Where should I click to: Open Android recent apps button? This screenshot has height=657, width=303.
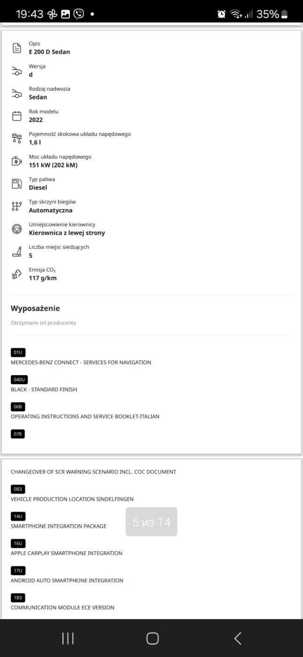[68, 638]
